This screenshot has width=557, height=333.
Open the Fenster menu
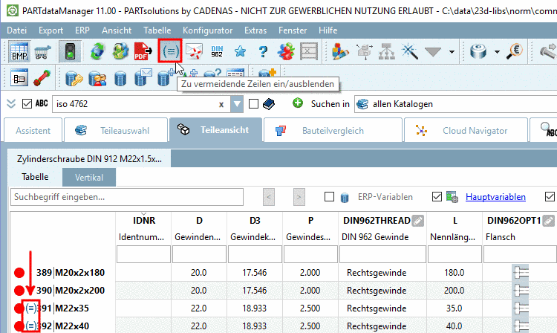tap(293, 30)
